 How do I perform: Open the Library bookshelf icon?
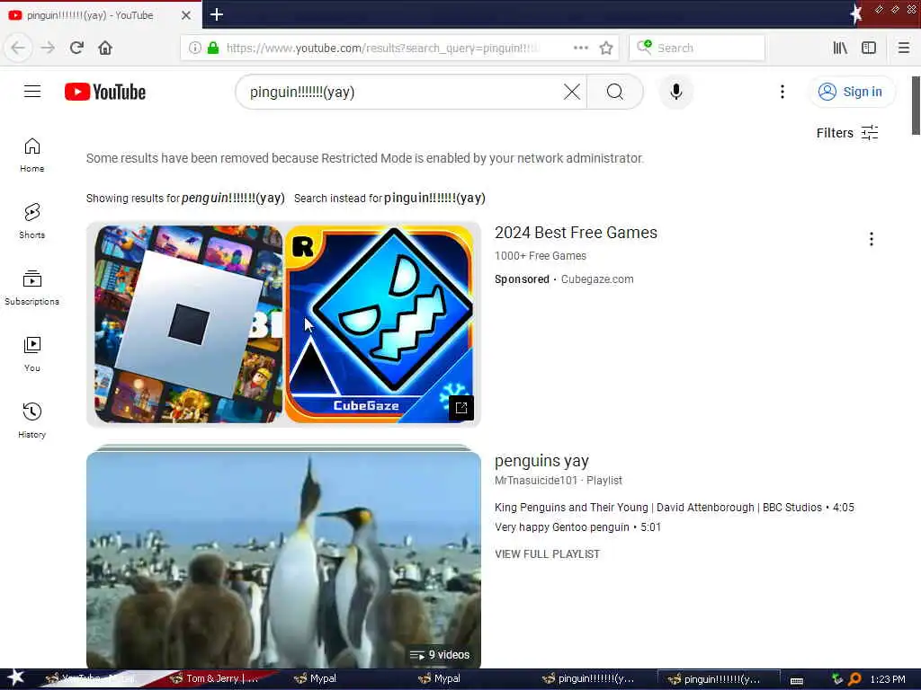pyautogui.click(x=840, y=48)
